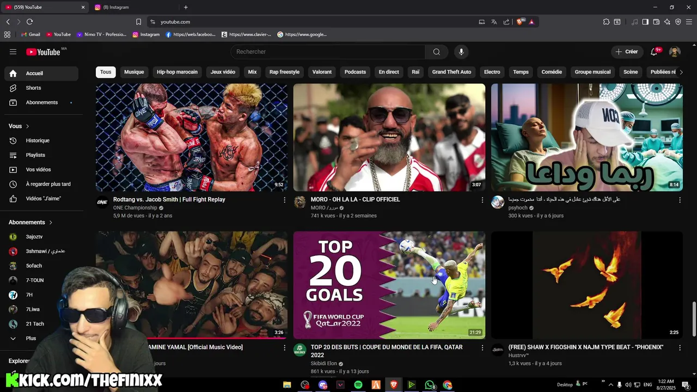Open YouTube notifications bell
This screenshot has height=392, width=697.
tap(654, 52)
